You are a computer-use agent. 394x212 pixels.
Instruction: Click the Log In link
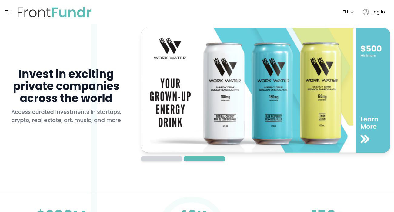[x=378, y=12]
